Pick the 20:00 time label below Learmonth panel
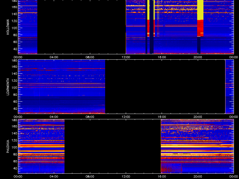Viewport: 239px width, 179px height. click(198, 117)
